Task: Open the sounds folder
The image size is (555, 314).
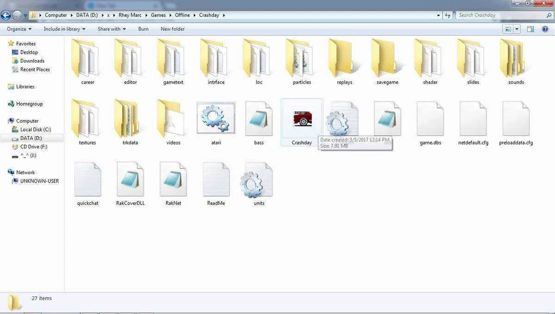Action: [516, 62]
